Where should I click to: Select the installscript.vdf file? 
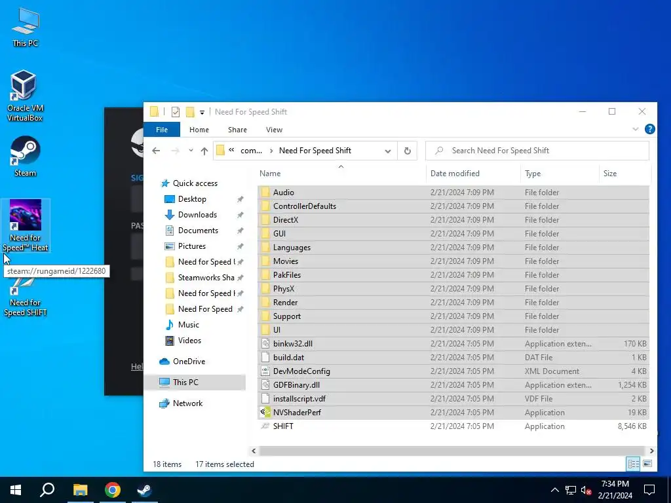[299, 399]
